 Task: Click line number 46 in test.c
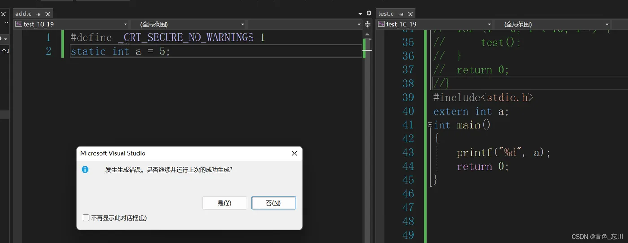coord(408,194)
